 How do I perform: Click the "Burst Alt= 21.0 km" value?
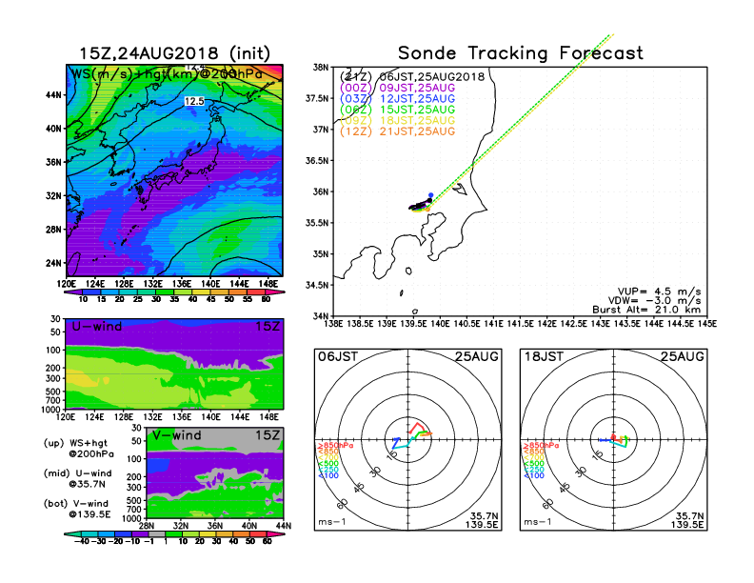[x=646, y=310]
